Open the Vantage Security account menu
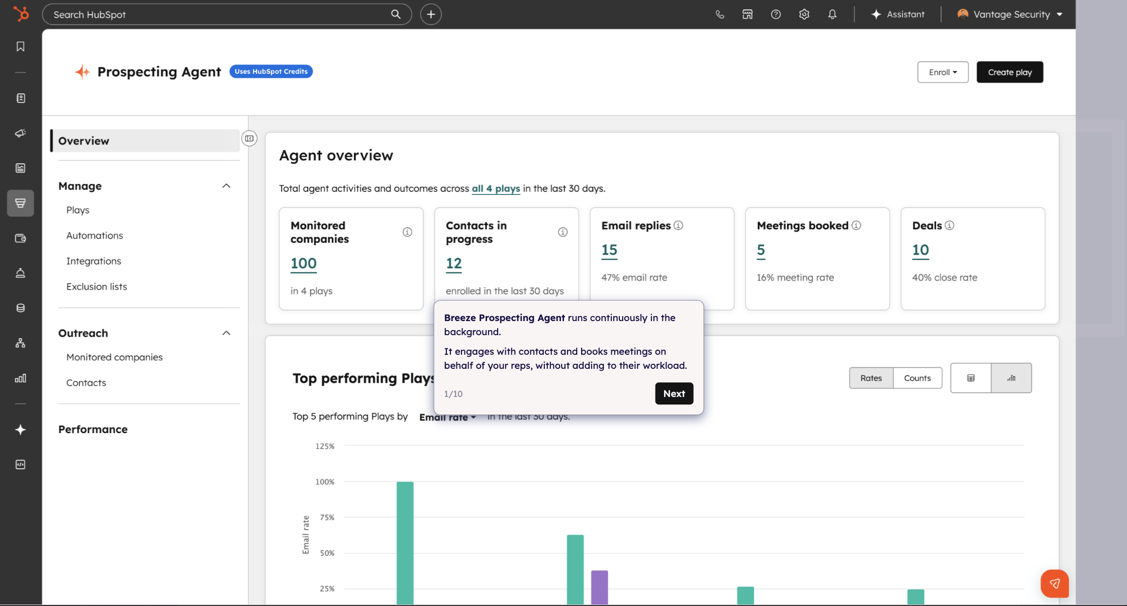 (1009, 14)
